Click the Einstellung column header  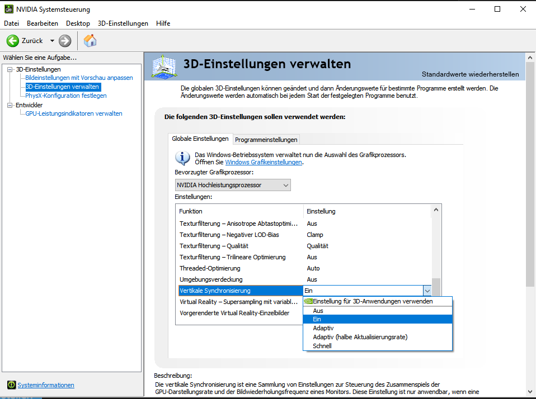368,211
